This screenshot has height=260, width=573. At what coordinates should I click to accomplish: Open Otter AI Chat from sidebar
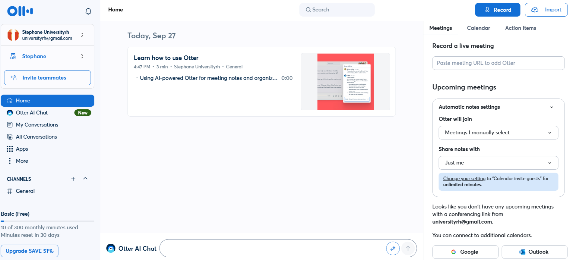(x=48, y=113)
